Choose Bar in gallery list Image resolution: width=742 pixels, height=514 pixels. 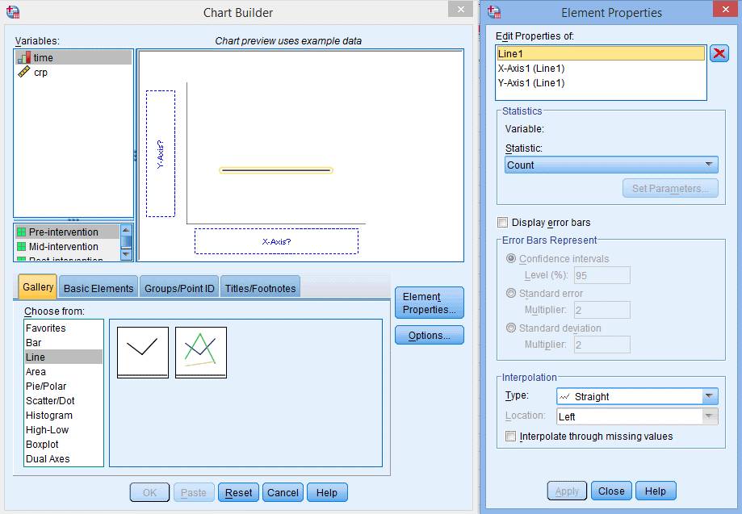(64, 342)
